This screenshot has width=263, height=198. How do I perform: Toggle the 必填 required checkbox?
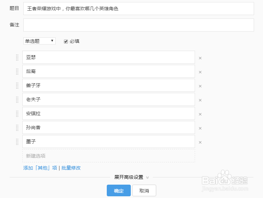click(66, 41)
